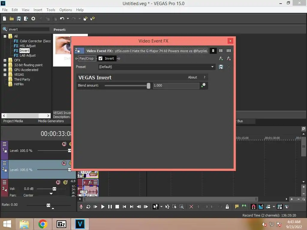Screen dimensions: 307x230
Task: Switch FX view to two column layout
Action: tap(221, 51)
